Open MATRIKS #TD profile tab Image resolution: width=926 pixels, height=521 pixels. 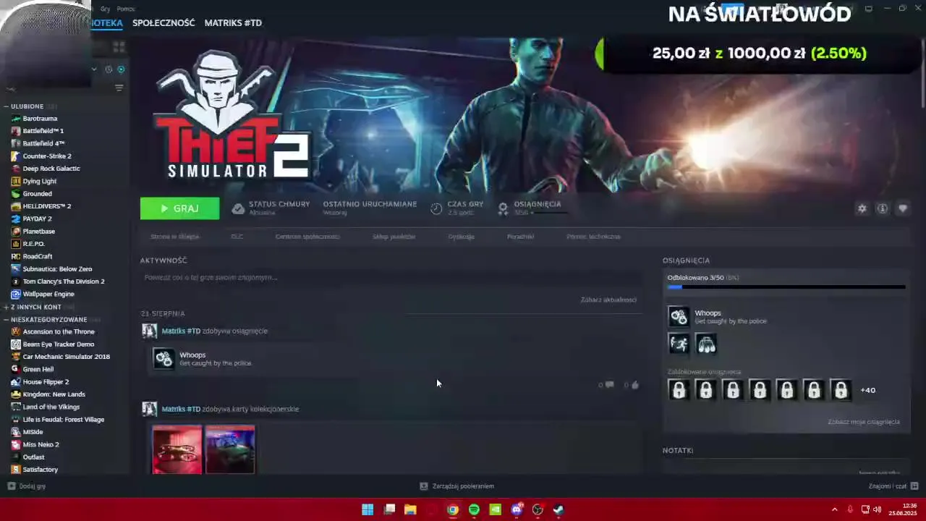pyautogui.click(x=233, y=23)
